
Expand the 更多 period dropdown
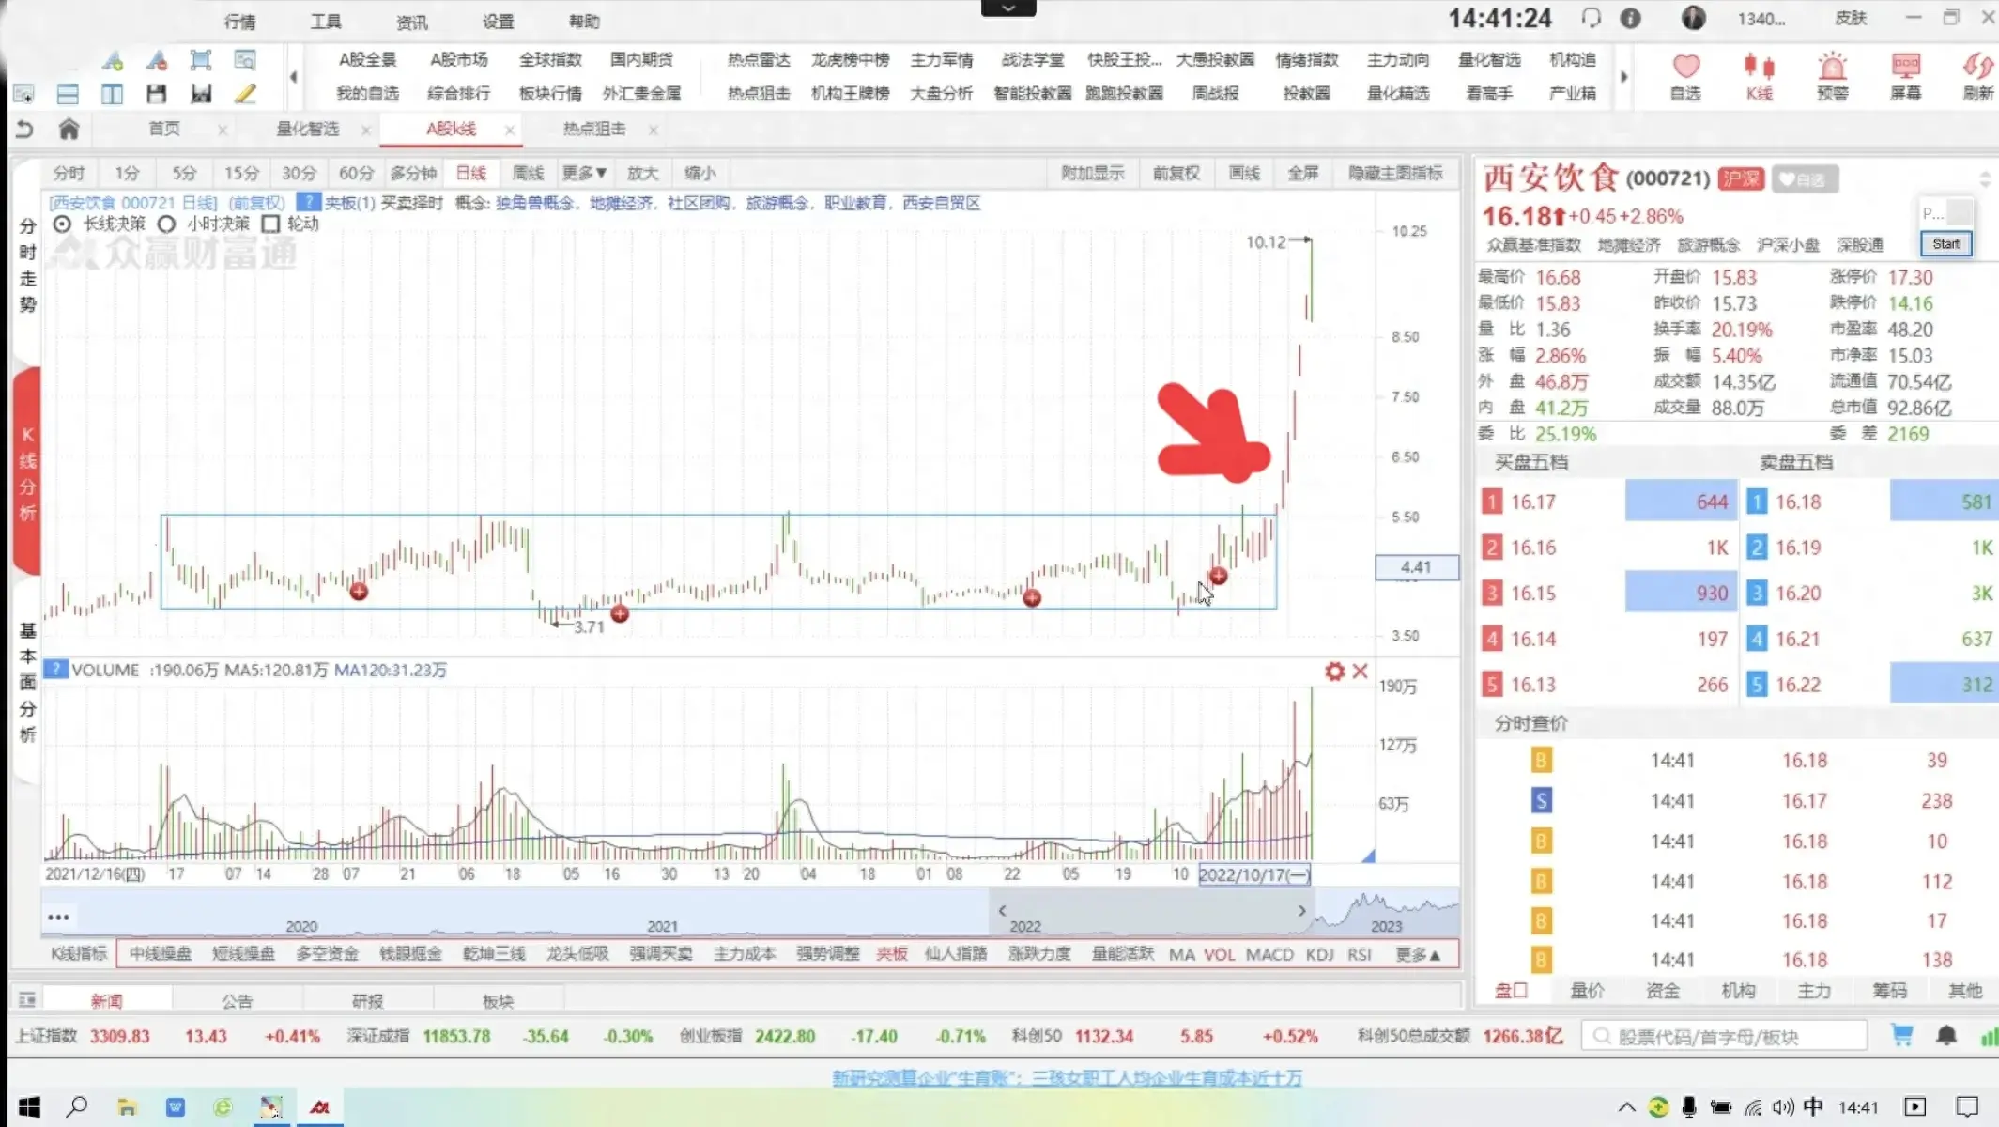coord(584,174)
